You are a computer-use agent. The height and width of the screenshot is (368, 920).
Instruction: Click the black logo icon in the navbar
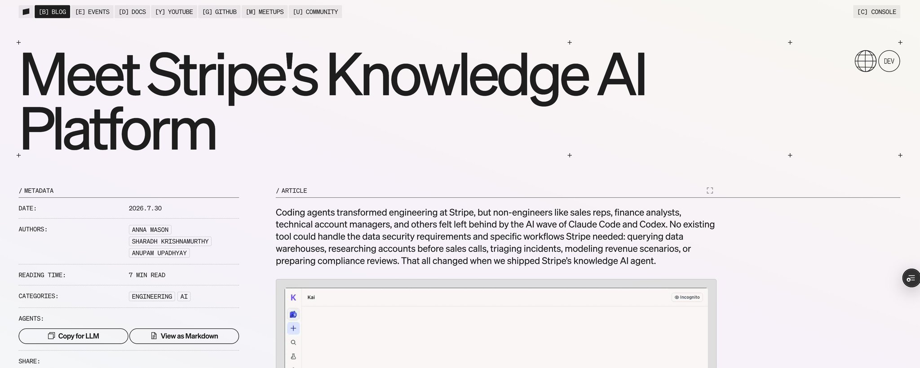tap(26, 12)
